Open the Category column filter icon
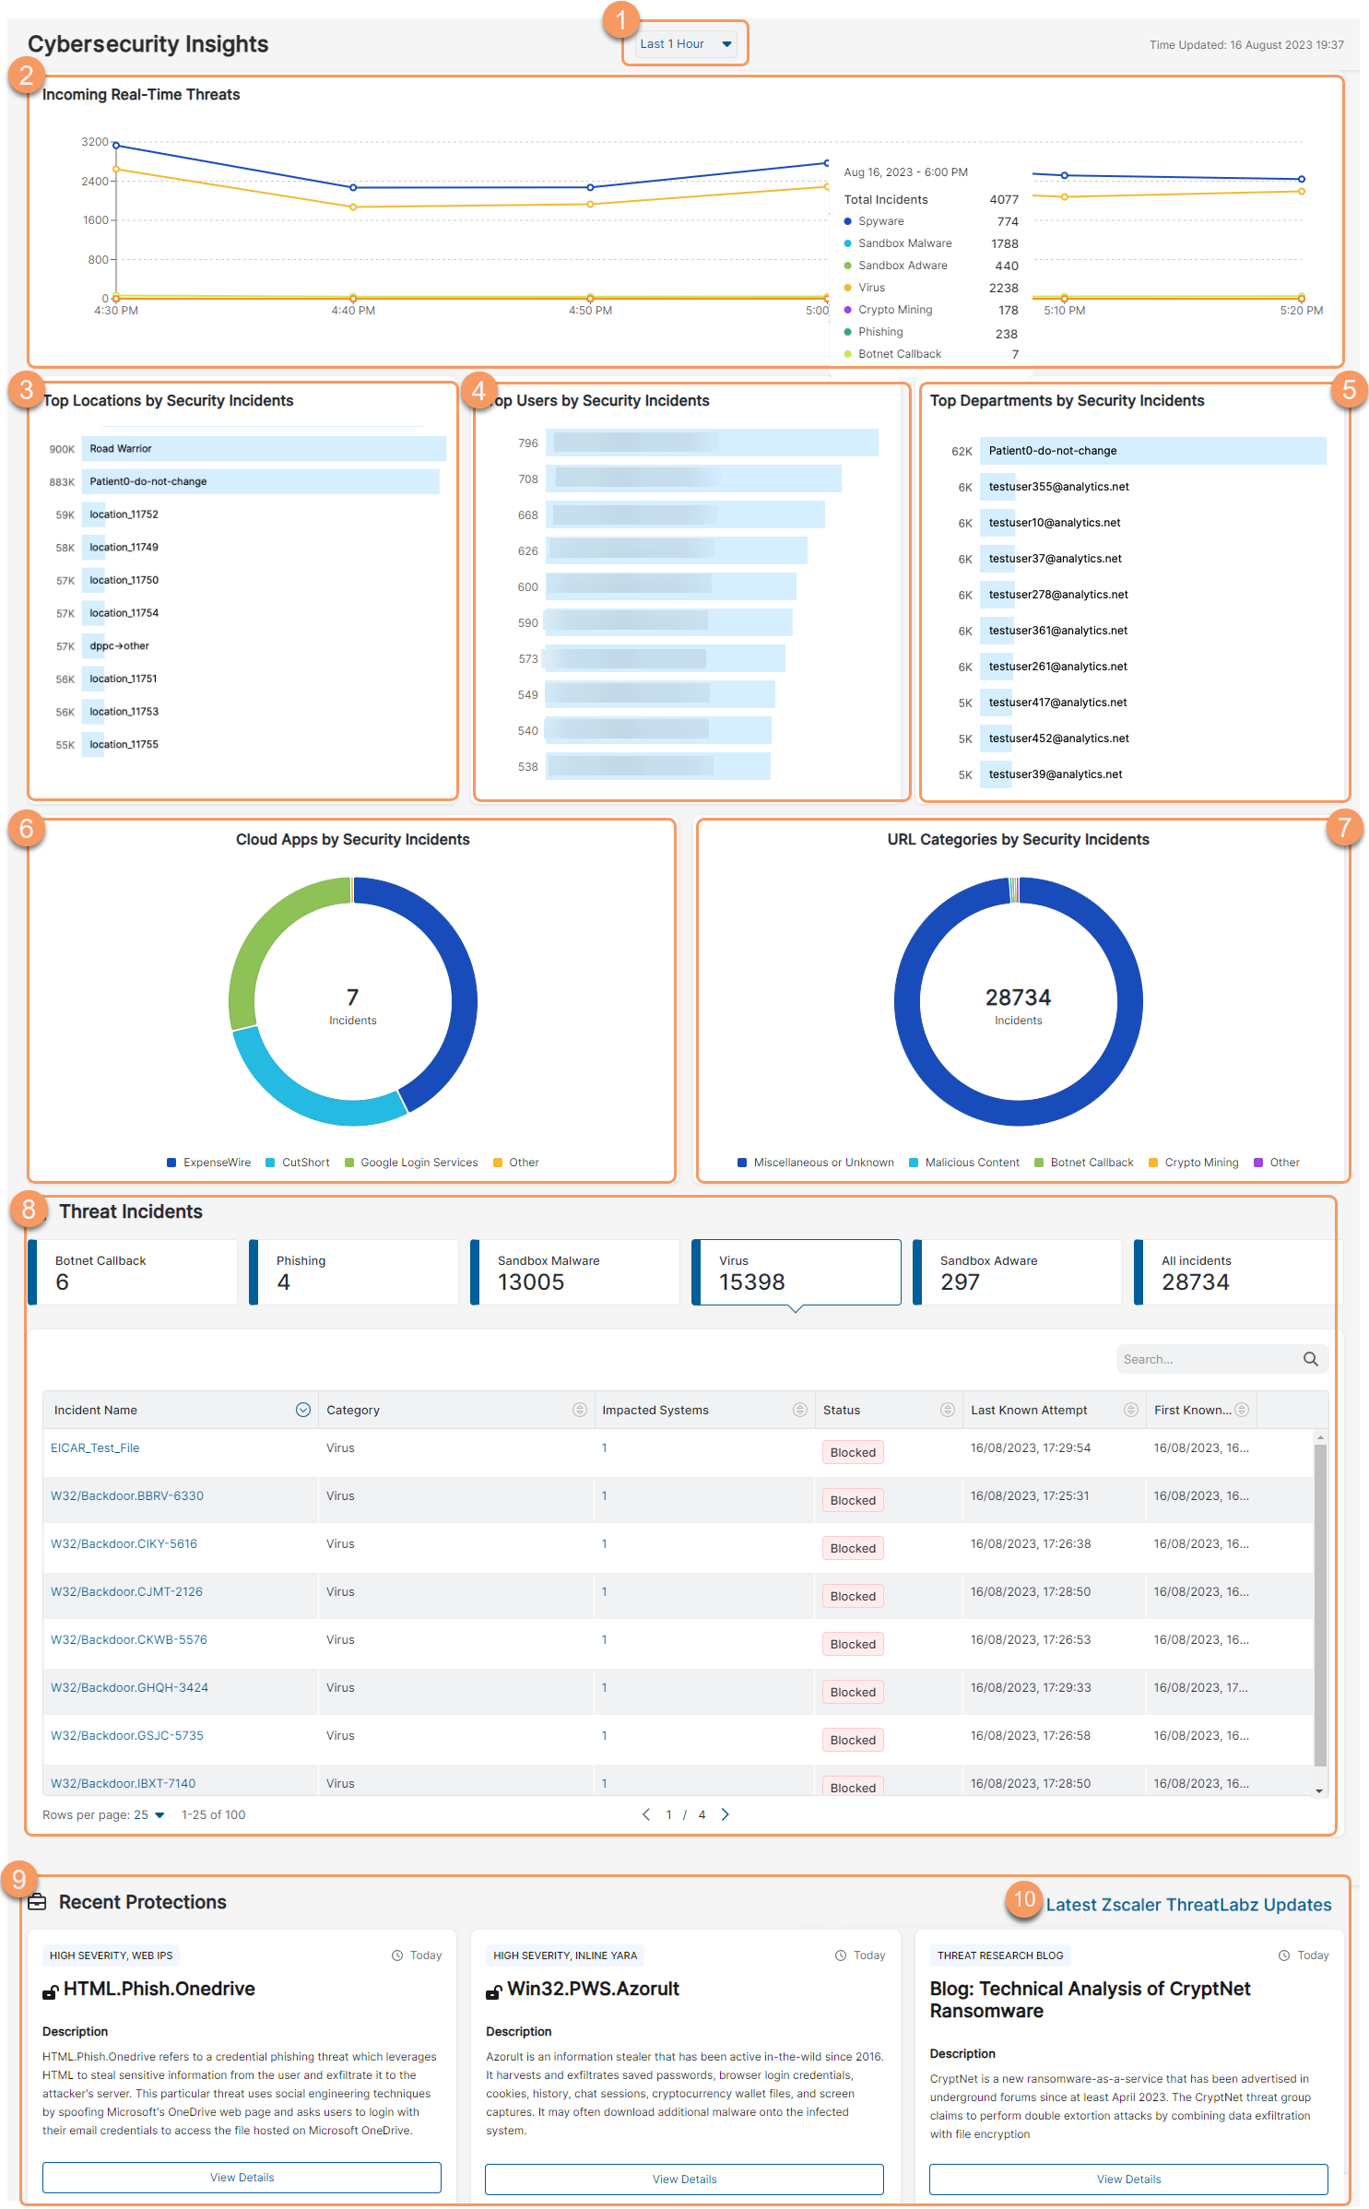The width and height of the screenshot is (1369, 2209). [x=579, y=1410]
